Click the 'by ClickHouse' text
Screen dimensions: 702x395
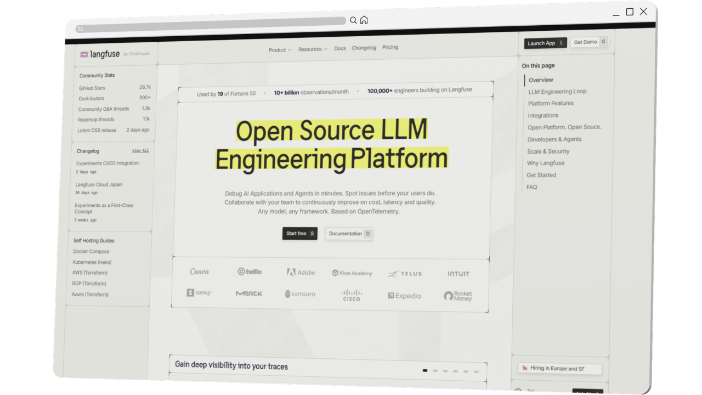point(136,54)
